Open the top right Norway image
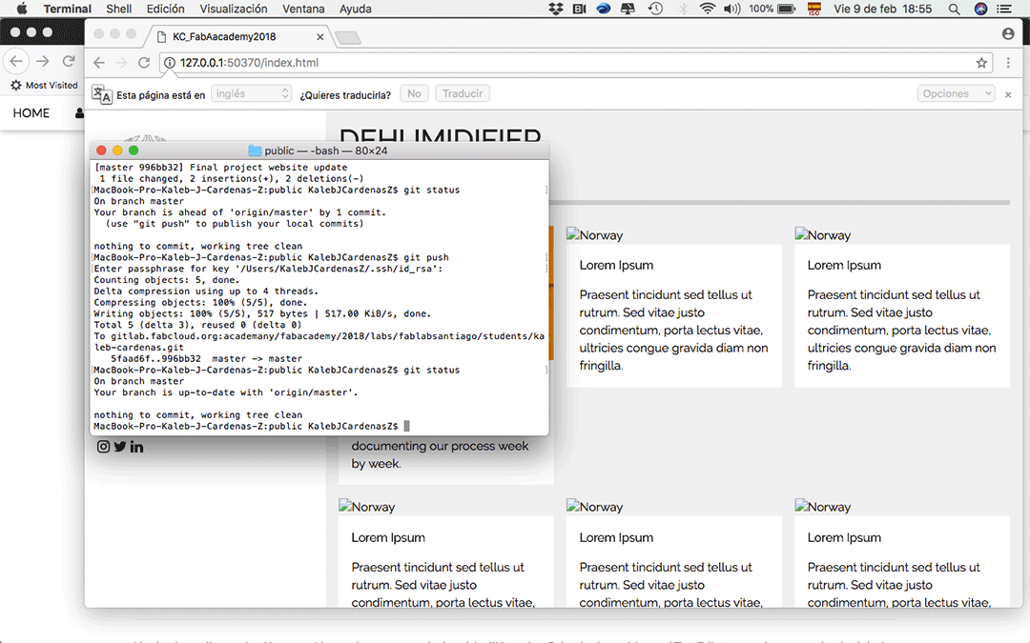 point(822,235)
